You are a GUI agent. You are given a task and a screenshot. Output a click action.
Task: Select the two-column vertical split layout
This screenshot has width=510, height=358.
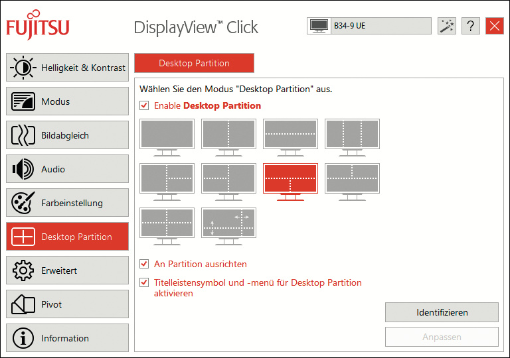(x=228, y=137)
